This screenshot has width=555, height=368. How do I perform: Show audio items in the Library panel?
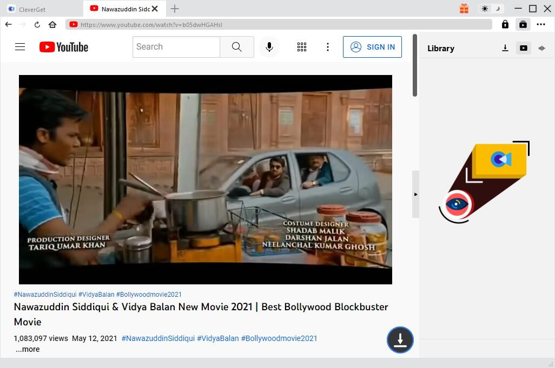(541, 48)
